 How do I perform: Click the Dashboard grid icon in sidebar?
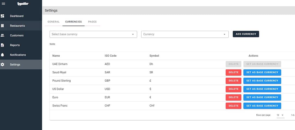point(3,16)
